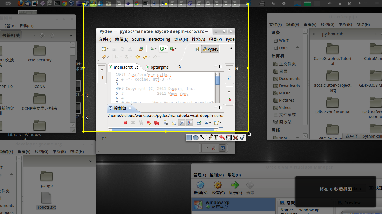Close the mainscrot tab with its X
This screenshot has width=382, height=214.
pos(136,67)
